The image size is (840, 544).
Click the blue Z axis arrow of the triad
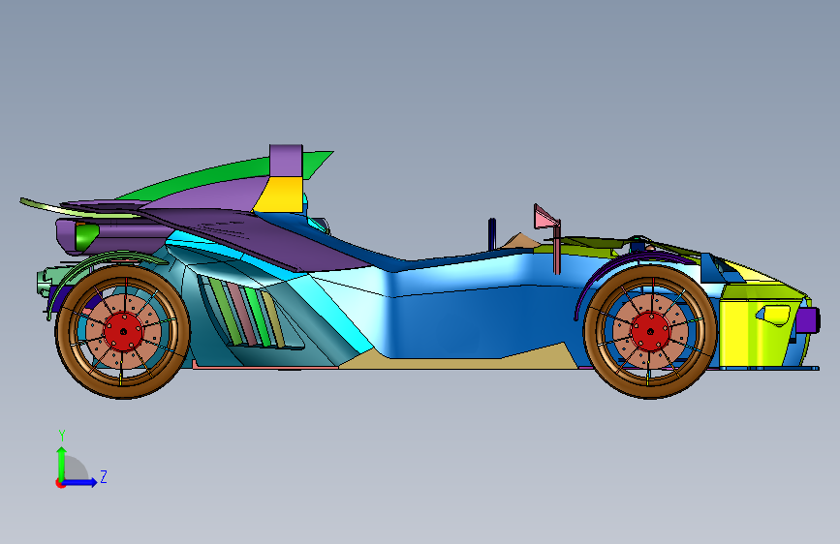[x=80, y=482]
